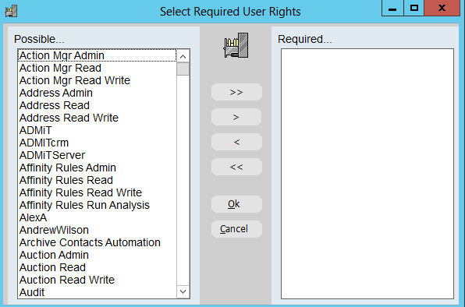Select Affinity Rules Read

pyautogui.click(x=98, y=180)
